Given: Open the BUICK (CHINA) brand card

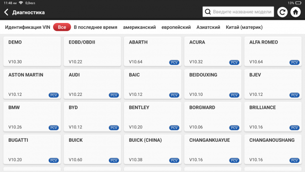Looking at the screenshot, I should [x=153, y=150].
